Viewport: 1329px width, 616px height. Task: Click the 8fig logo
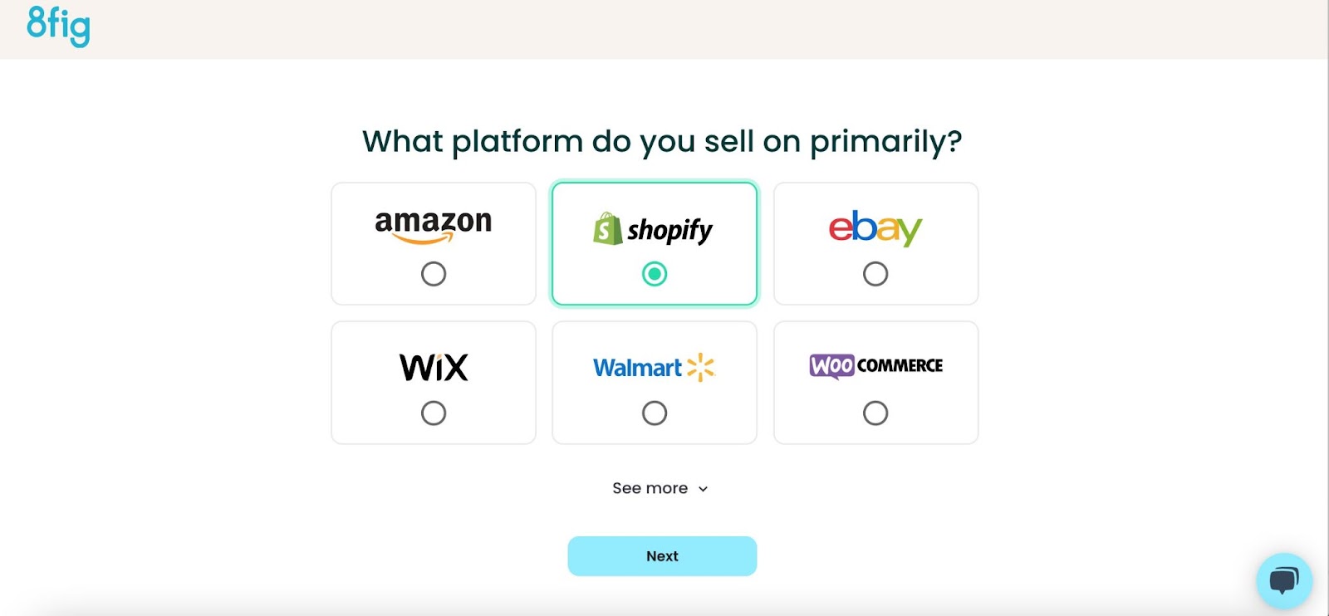[x=58, y=26]
